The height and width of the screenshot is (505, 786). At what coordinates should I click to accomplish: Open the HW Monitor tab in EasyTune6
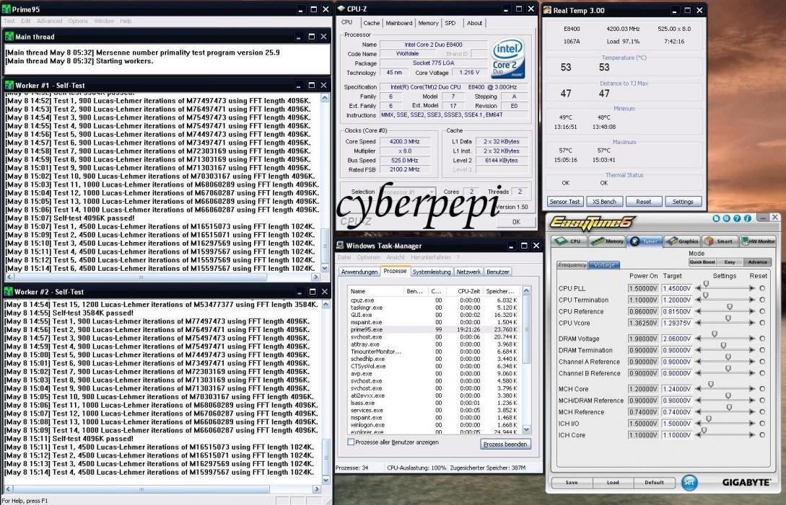[757, 241]
